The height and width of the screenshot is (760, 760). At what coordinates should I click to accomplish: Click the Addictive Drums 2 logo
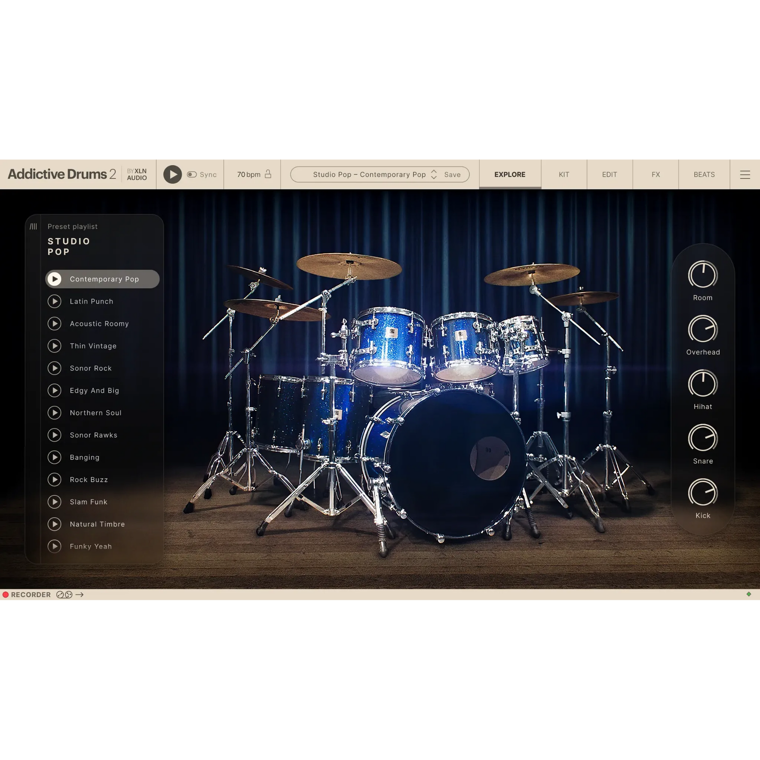[x=62, y=174]
